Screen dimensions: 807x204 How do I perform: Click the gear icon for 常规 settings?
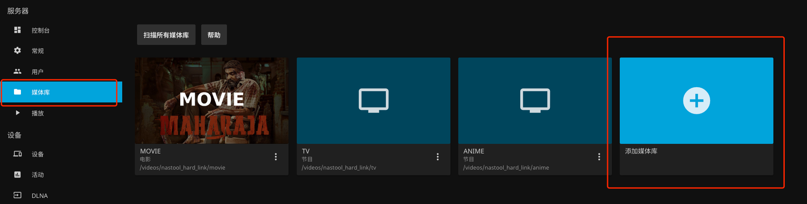(17, 51)
